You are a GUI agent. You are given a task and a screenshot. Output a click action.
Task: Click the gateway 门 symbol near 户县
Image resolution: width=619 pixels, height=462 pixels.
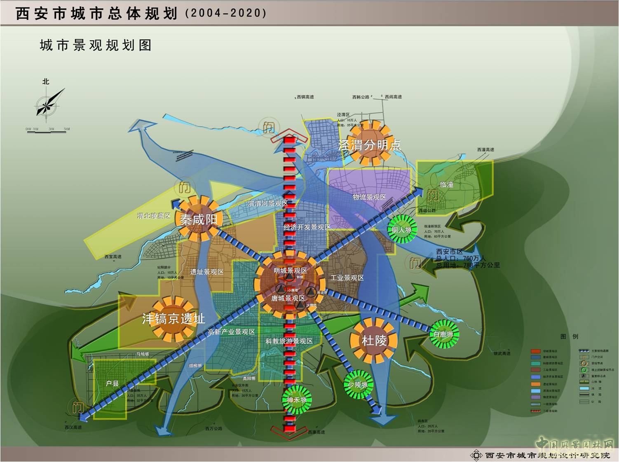pos(77,407)
